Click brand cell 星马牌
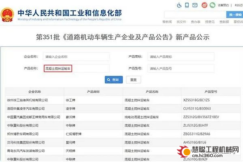 (x=71, y=142)
